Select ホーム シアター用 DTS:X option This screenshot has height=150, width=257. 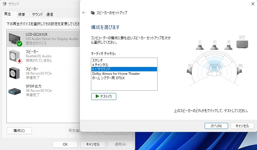[x=124, y=78]
